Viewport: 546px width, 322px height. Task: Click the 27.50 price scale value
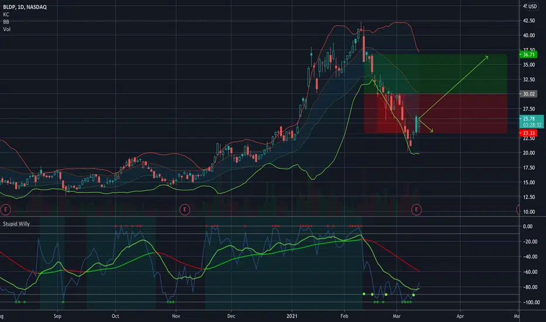point(528,109)
